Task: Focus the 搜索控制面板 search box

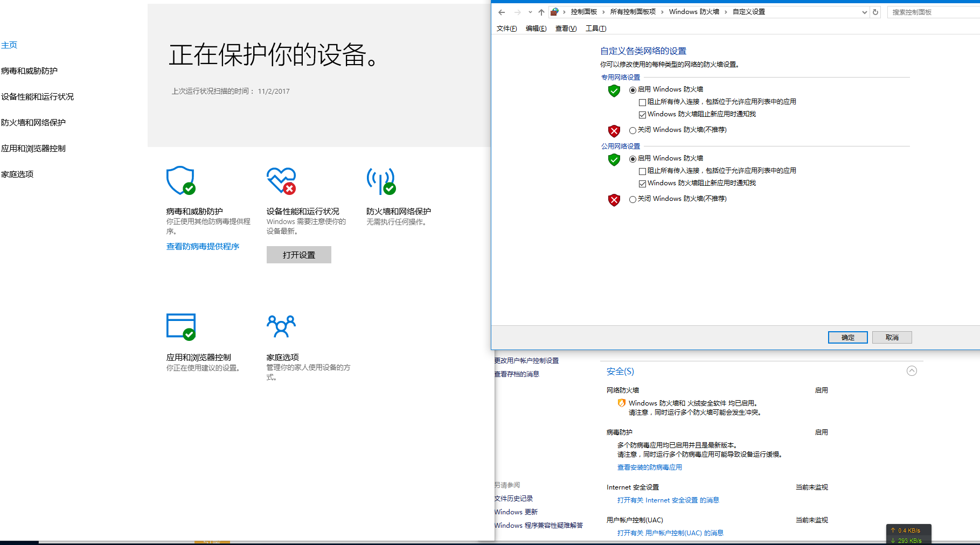Action: [934, 12]
